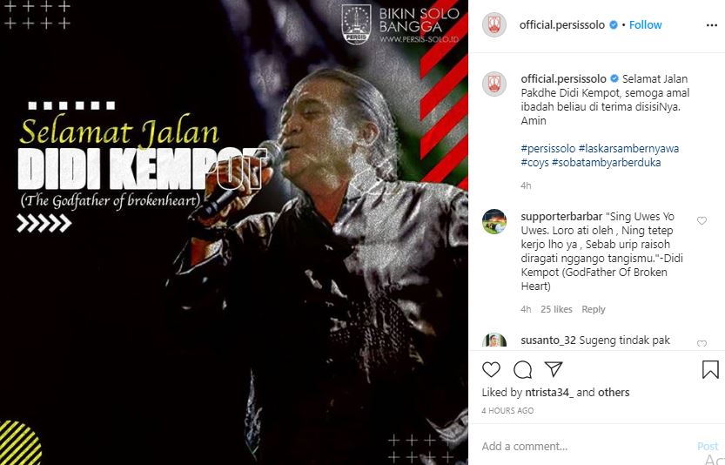Share post via paper plane icon
Screen dimensions: 725x465
pos(554,368)
